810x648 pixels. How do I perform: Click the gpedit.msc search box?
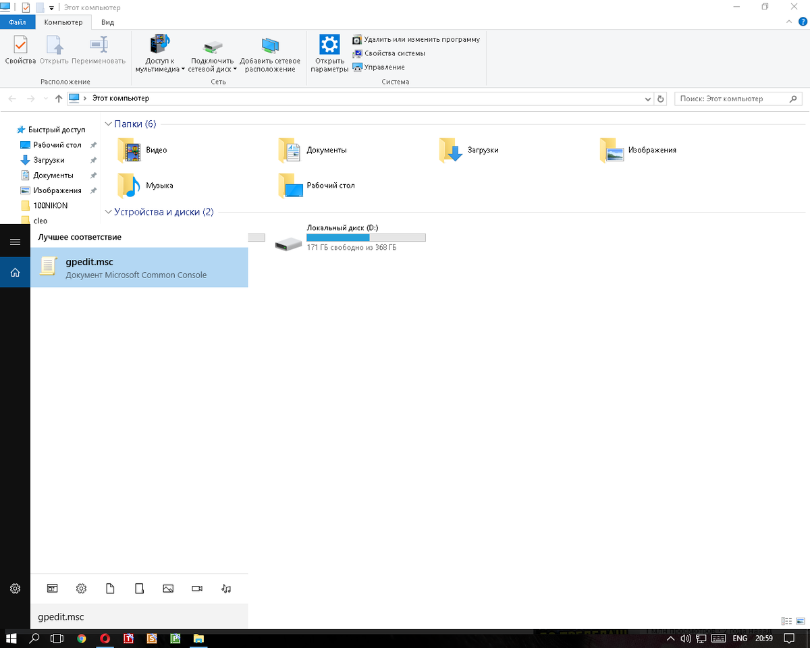point(139,617)
